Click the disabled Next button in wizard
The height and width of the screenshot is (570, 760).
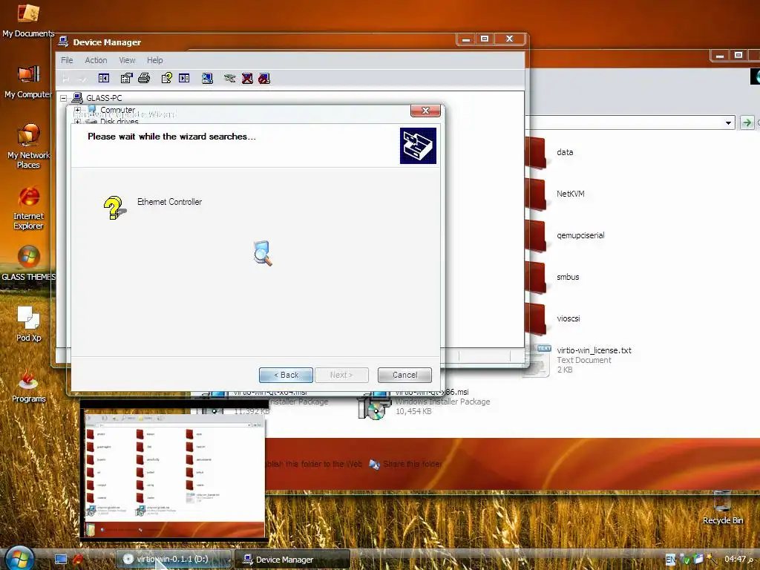tap(341, 375)
